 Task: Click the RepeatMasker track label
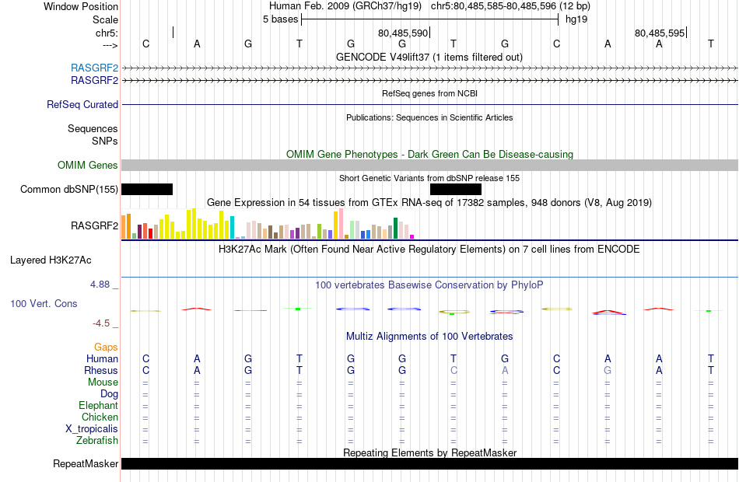pos(86,464)
